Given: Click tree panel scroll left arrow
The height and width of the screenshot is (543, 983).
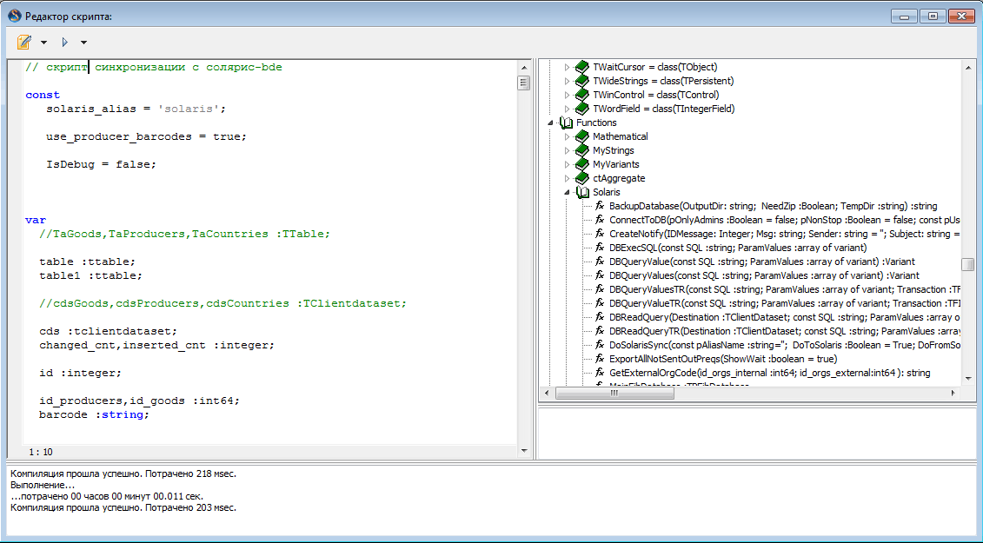Looking at the screenshot, I should point(547,394).
